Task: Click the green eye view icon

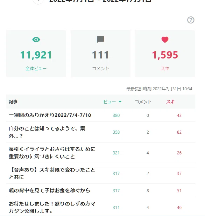Action: click(x=36, y=40)
